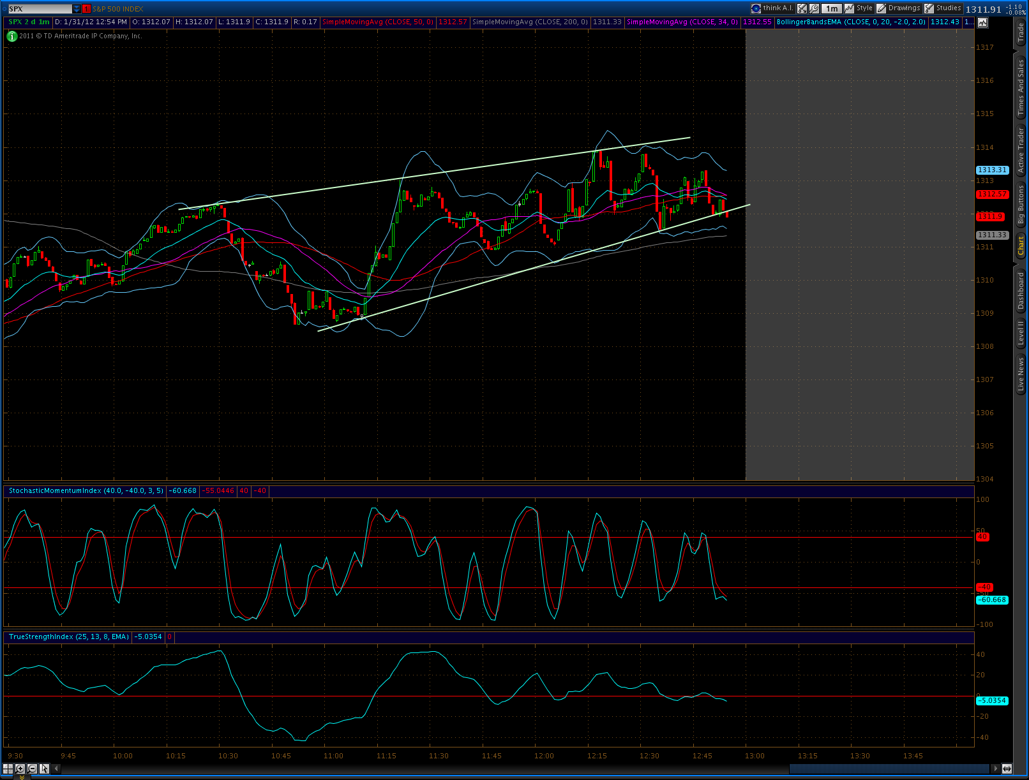The image size is (1029, 780).
Task: Expand the bottom double-chevron panel
Action: click(22, 777)
